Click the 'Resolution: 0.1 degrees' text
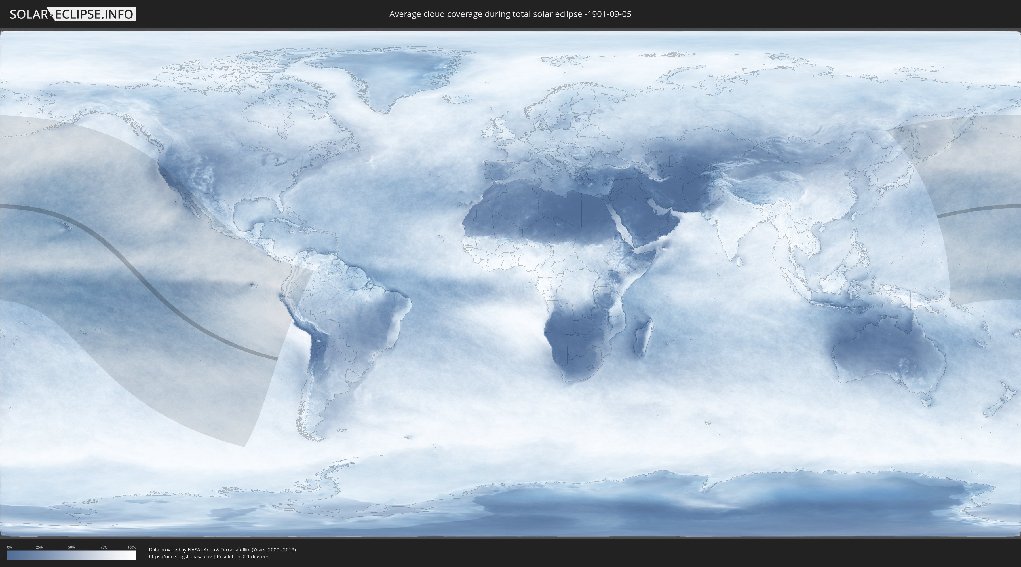This screenshot has height=567, width=1021. (x=243, y=556)
